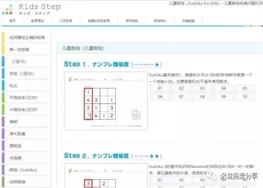Click the Step 1 sudoku preview thumbnail
The height and width of the screenshot is (188, 263).
tap(106, 101)
